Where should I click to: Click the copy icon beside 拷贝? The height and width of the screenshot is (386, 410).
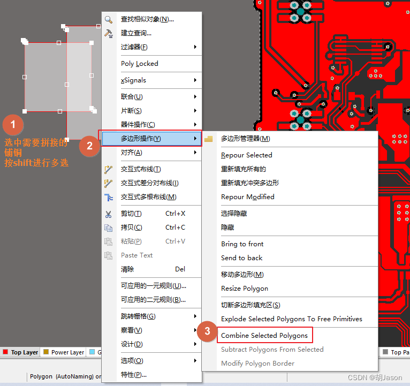pos(108,228)
